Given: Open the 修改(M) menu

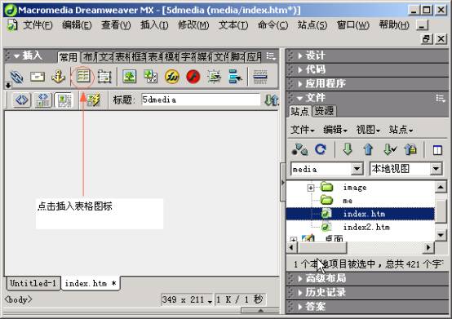Looking at the screenshot, I should coord(193,25).
